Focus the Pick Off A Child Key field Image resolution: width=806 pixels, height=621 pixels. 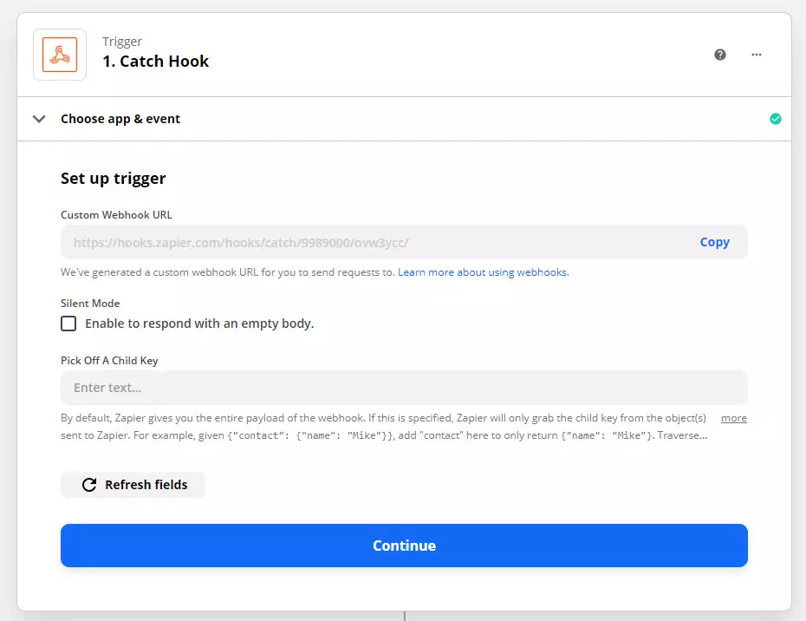click(x=404, y=387)
